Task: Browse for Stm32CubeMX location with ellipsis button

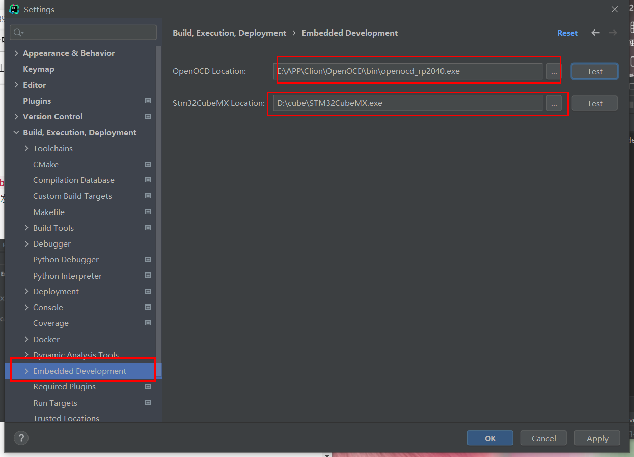Action: tap(554, 103)
